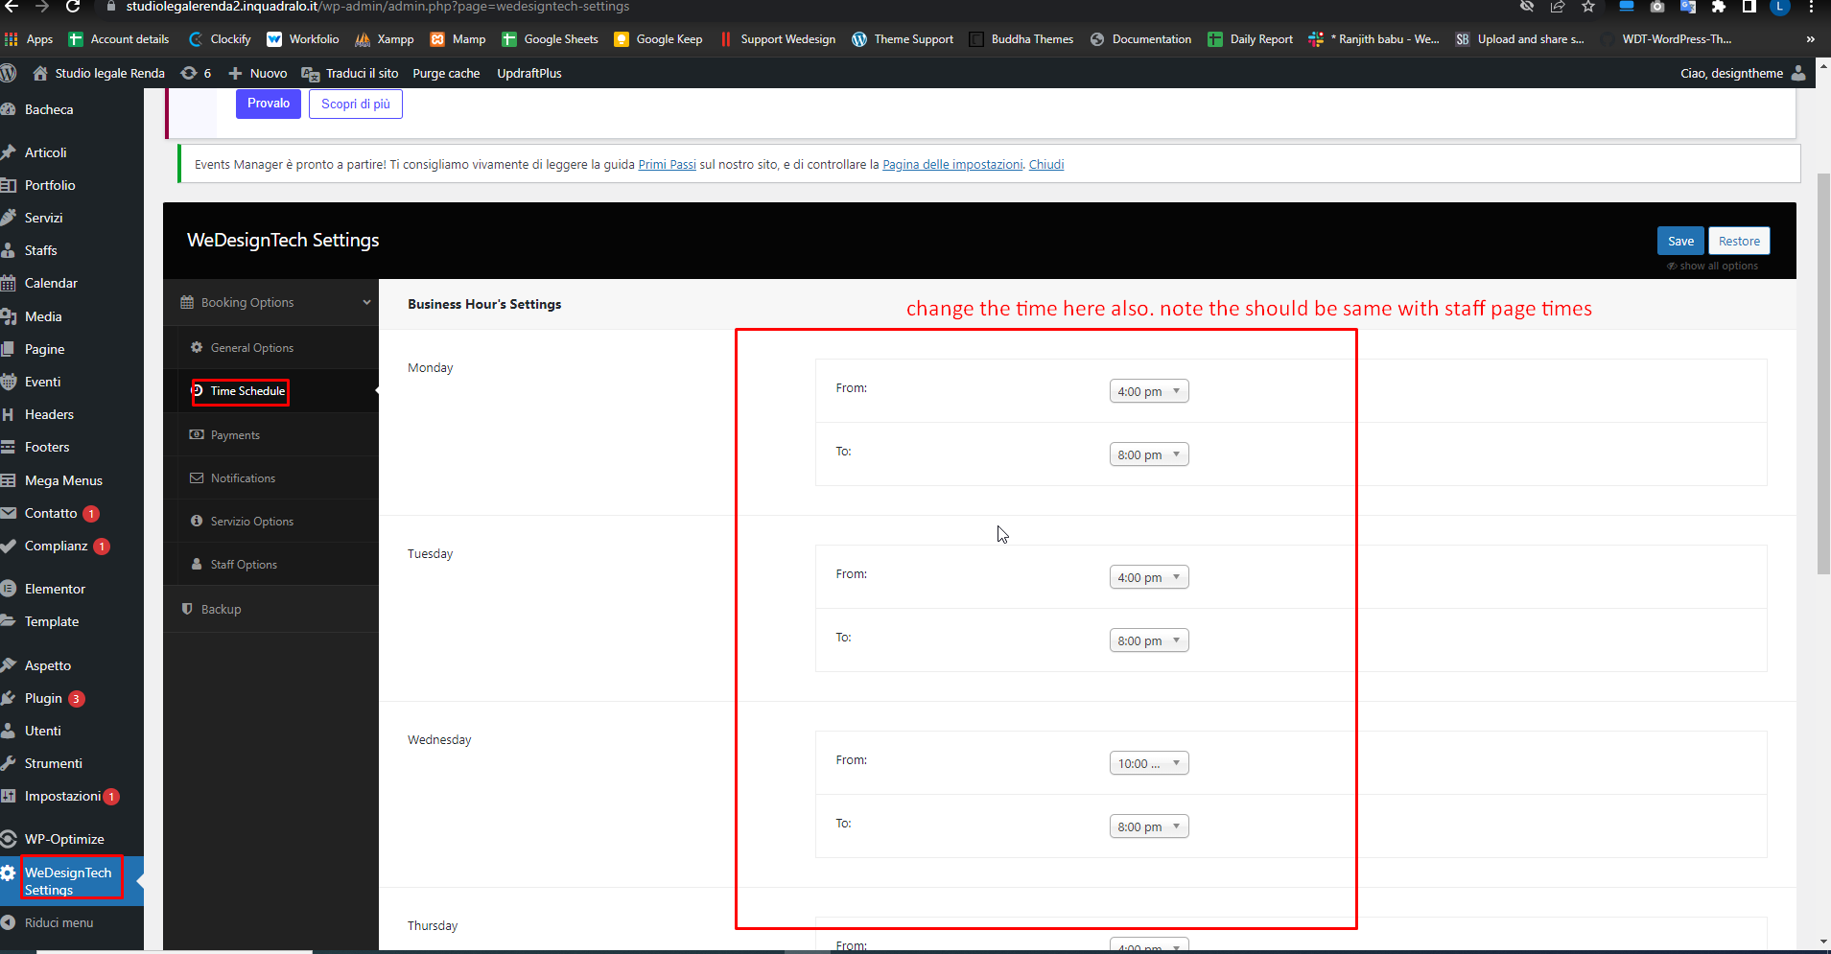The width and height of the screenshot is (1831, 954).
Task: Open UpdraftPlus admin bar item
Action: point(529,73)
